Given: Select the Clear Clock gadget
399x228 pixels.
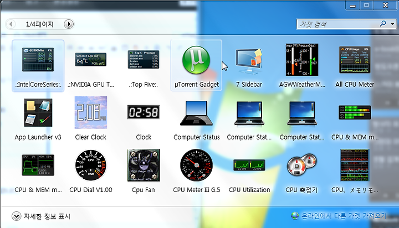Looking at the screenshot, I should (x=91, y=112).
